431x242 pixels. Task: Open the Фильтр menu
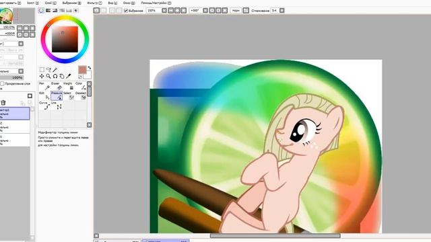[94, 3]
